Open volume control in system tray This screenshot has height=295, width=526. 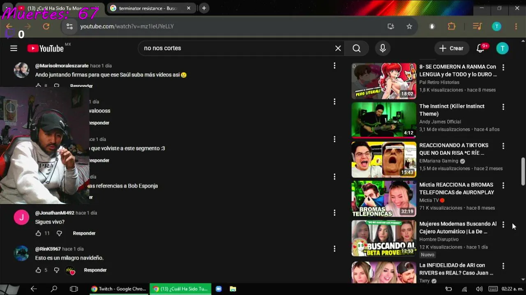click(479, 289)
